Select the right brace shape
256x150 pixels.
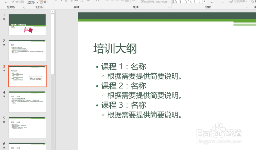(x=200, y=2)
